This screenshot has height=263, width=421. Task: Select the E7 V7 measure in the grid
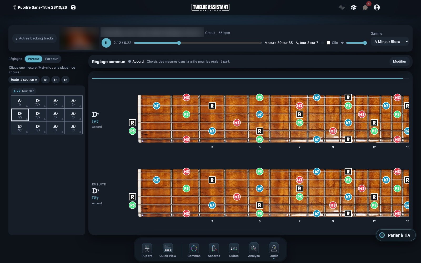(x=20, y=128)
